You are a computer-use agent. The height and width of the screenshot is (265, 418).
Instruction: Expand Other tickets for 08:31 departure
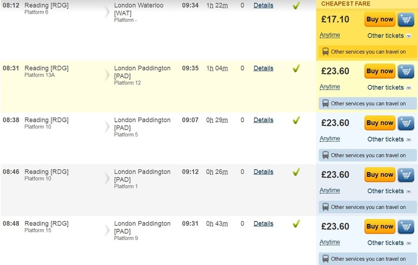click(389, 88)
